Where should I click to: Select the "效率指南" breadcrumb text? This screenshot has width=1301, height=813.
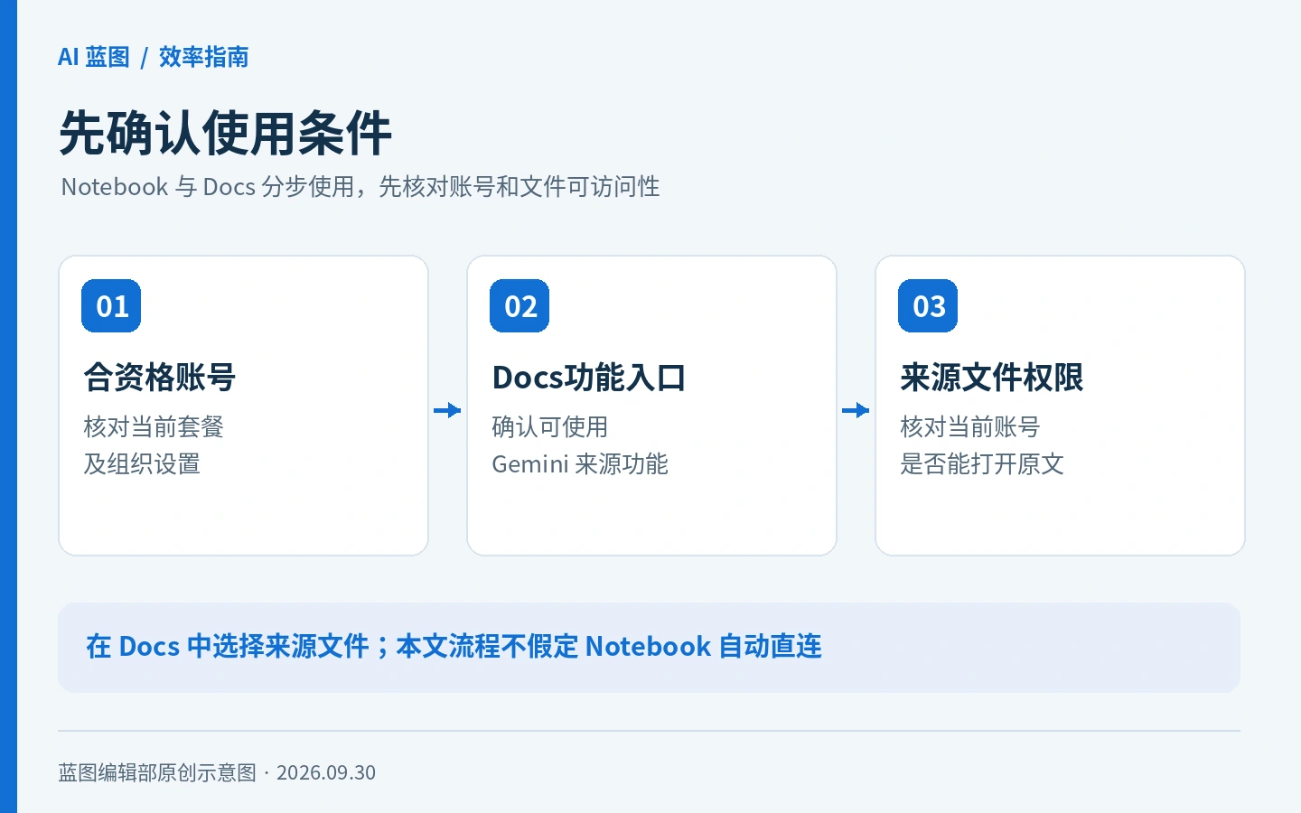(203, 57)
